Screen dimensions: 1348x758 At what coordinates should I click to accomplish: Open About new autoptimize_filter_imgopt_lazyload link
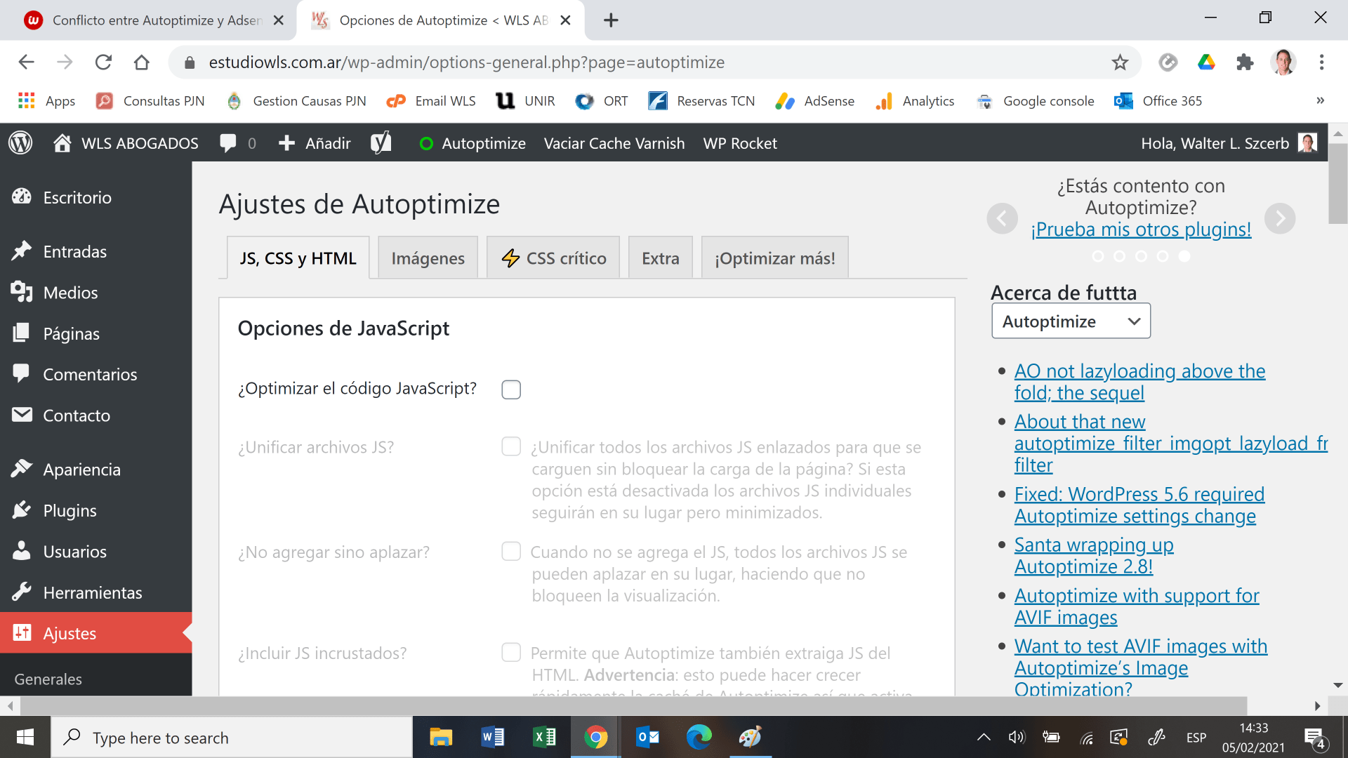[x=1170, y=444]
